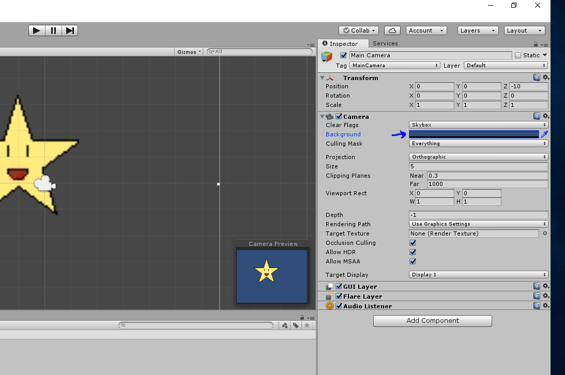
Task: Toggle the Static checkbox
Action: tap(518, 55)
